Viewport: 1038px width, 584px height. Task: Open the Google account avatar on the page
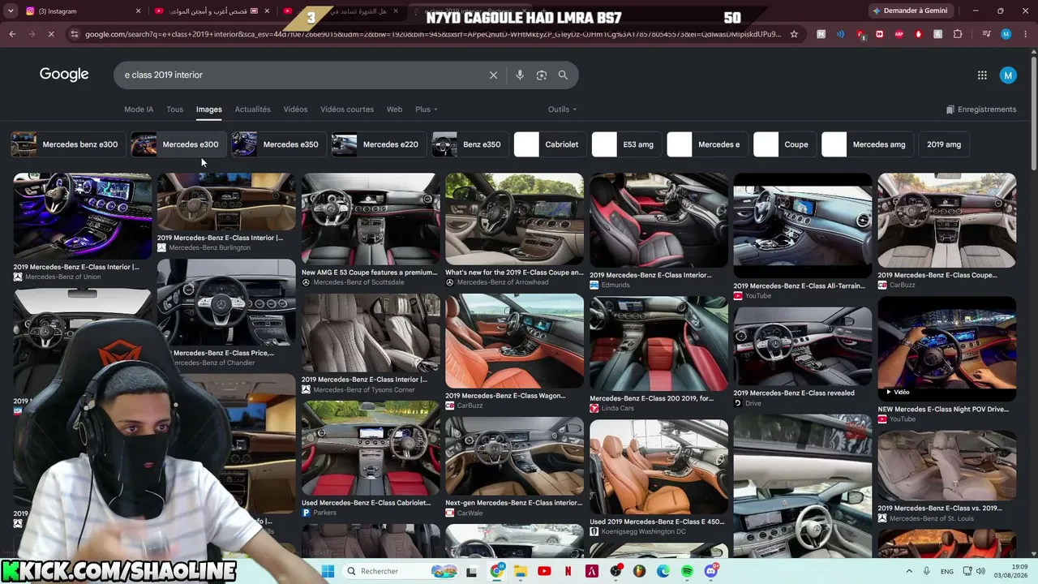click(1008, 75)
